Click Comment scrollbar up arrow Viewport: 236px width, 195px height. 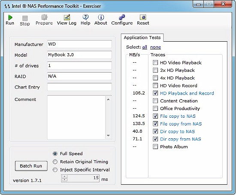109,100
